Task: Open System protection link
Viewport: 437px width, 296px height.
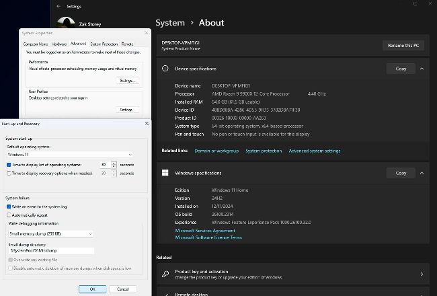Action: 264,151
